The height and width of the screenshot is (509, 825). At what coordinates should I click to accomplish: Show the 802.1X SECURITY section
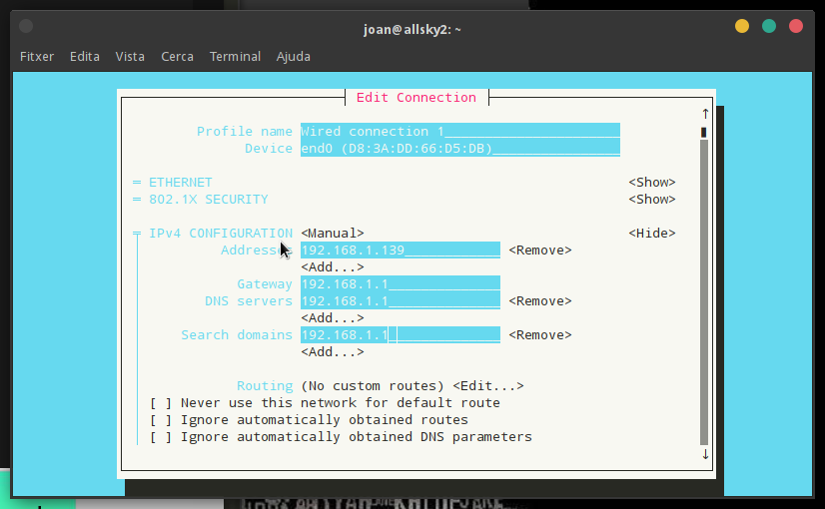pos(652,200)
